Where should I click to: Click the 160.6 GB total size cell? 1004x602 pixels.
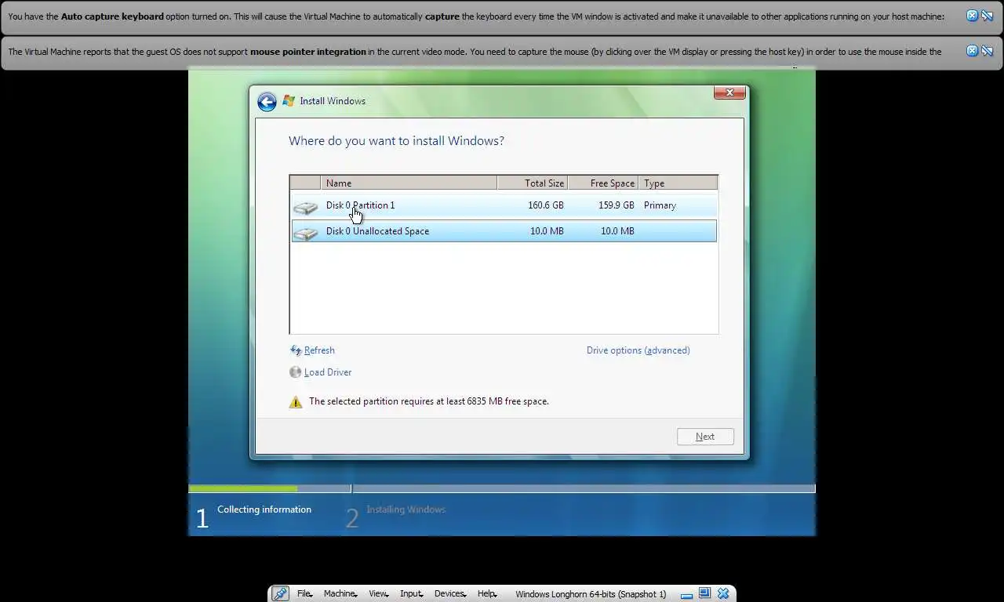(545, 205)
